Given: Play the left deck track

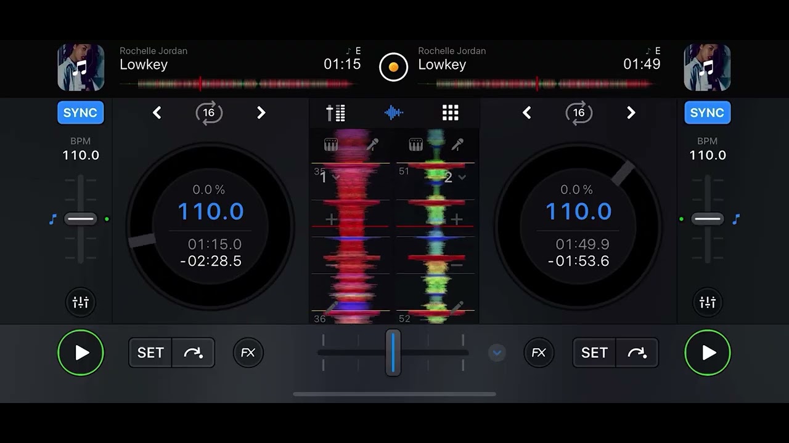Looking at the screenshot, I should (81, 353).
